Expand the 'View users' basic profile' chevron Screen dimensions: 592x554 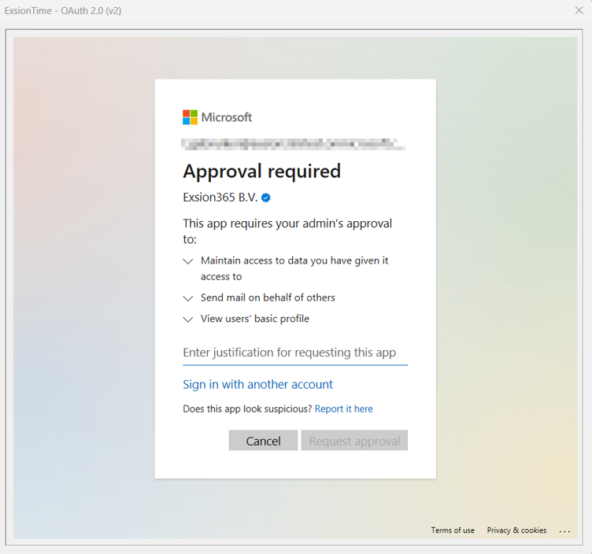pos(188,319)
